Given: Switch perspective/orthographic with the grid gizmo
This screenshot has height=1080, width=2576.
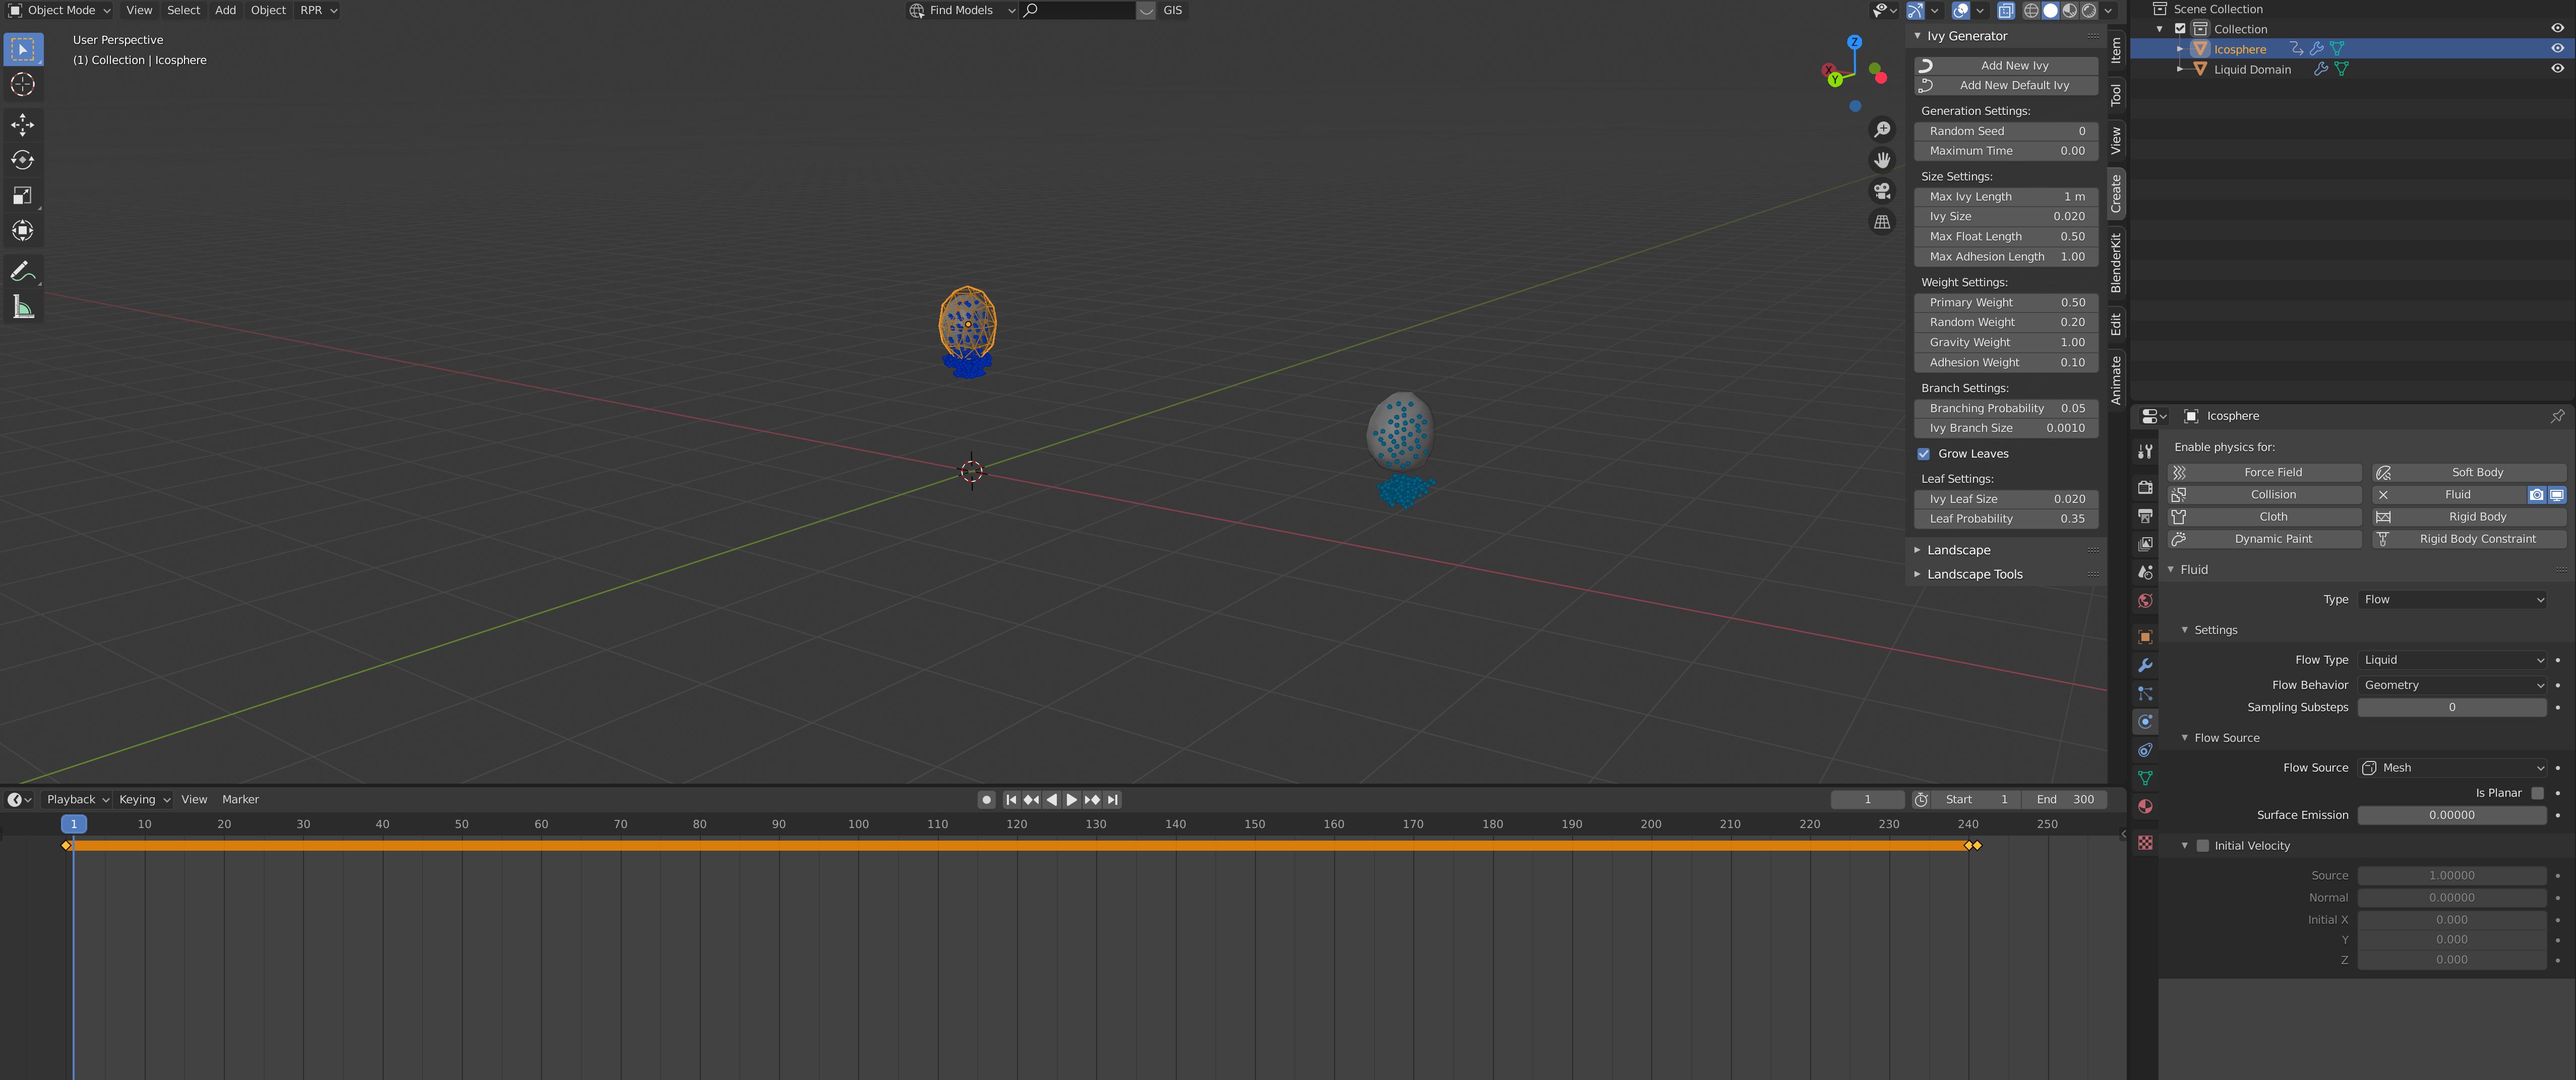Looking at the screenshot, I should [1882, 222].
